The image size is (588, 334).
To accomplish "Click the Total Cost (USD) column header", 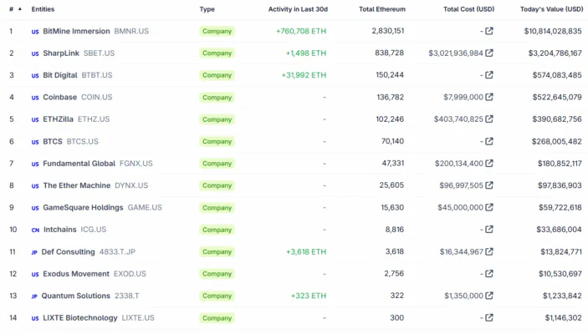I will (x=468, y=9).
